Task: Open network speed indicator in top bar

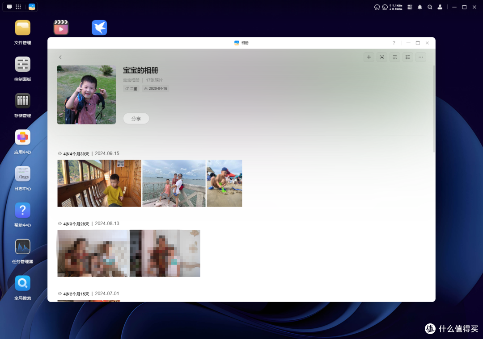Action: 396,7
